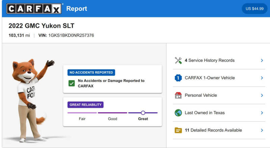Click the blue 1-Owner badge icon
Image resolution: width=270 pixels, height=148 pixels.
coord(178,78)
